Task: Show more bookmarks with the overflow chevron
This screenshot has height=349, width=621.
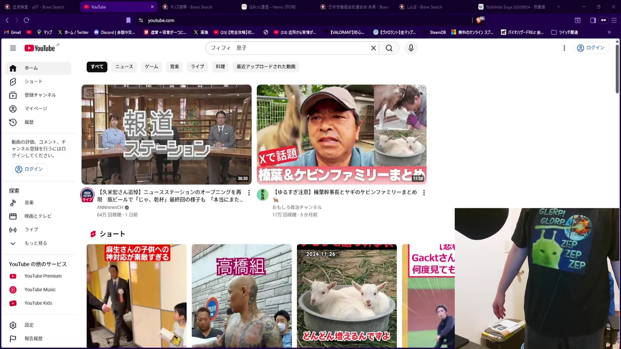Action: [609, 32]
